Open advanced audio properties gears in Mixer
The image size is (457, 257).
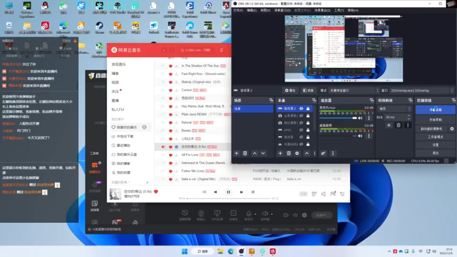point(323,153)
